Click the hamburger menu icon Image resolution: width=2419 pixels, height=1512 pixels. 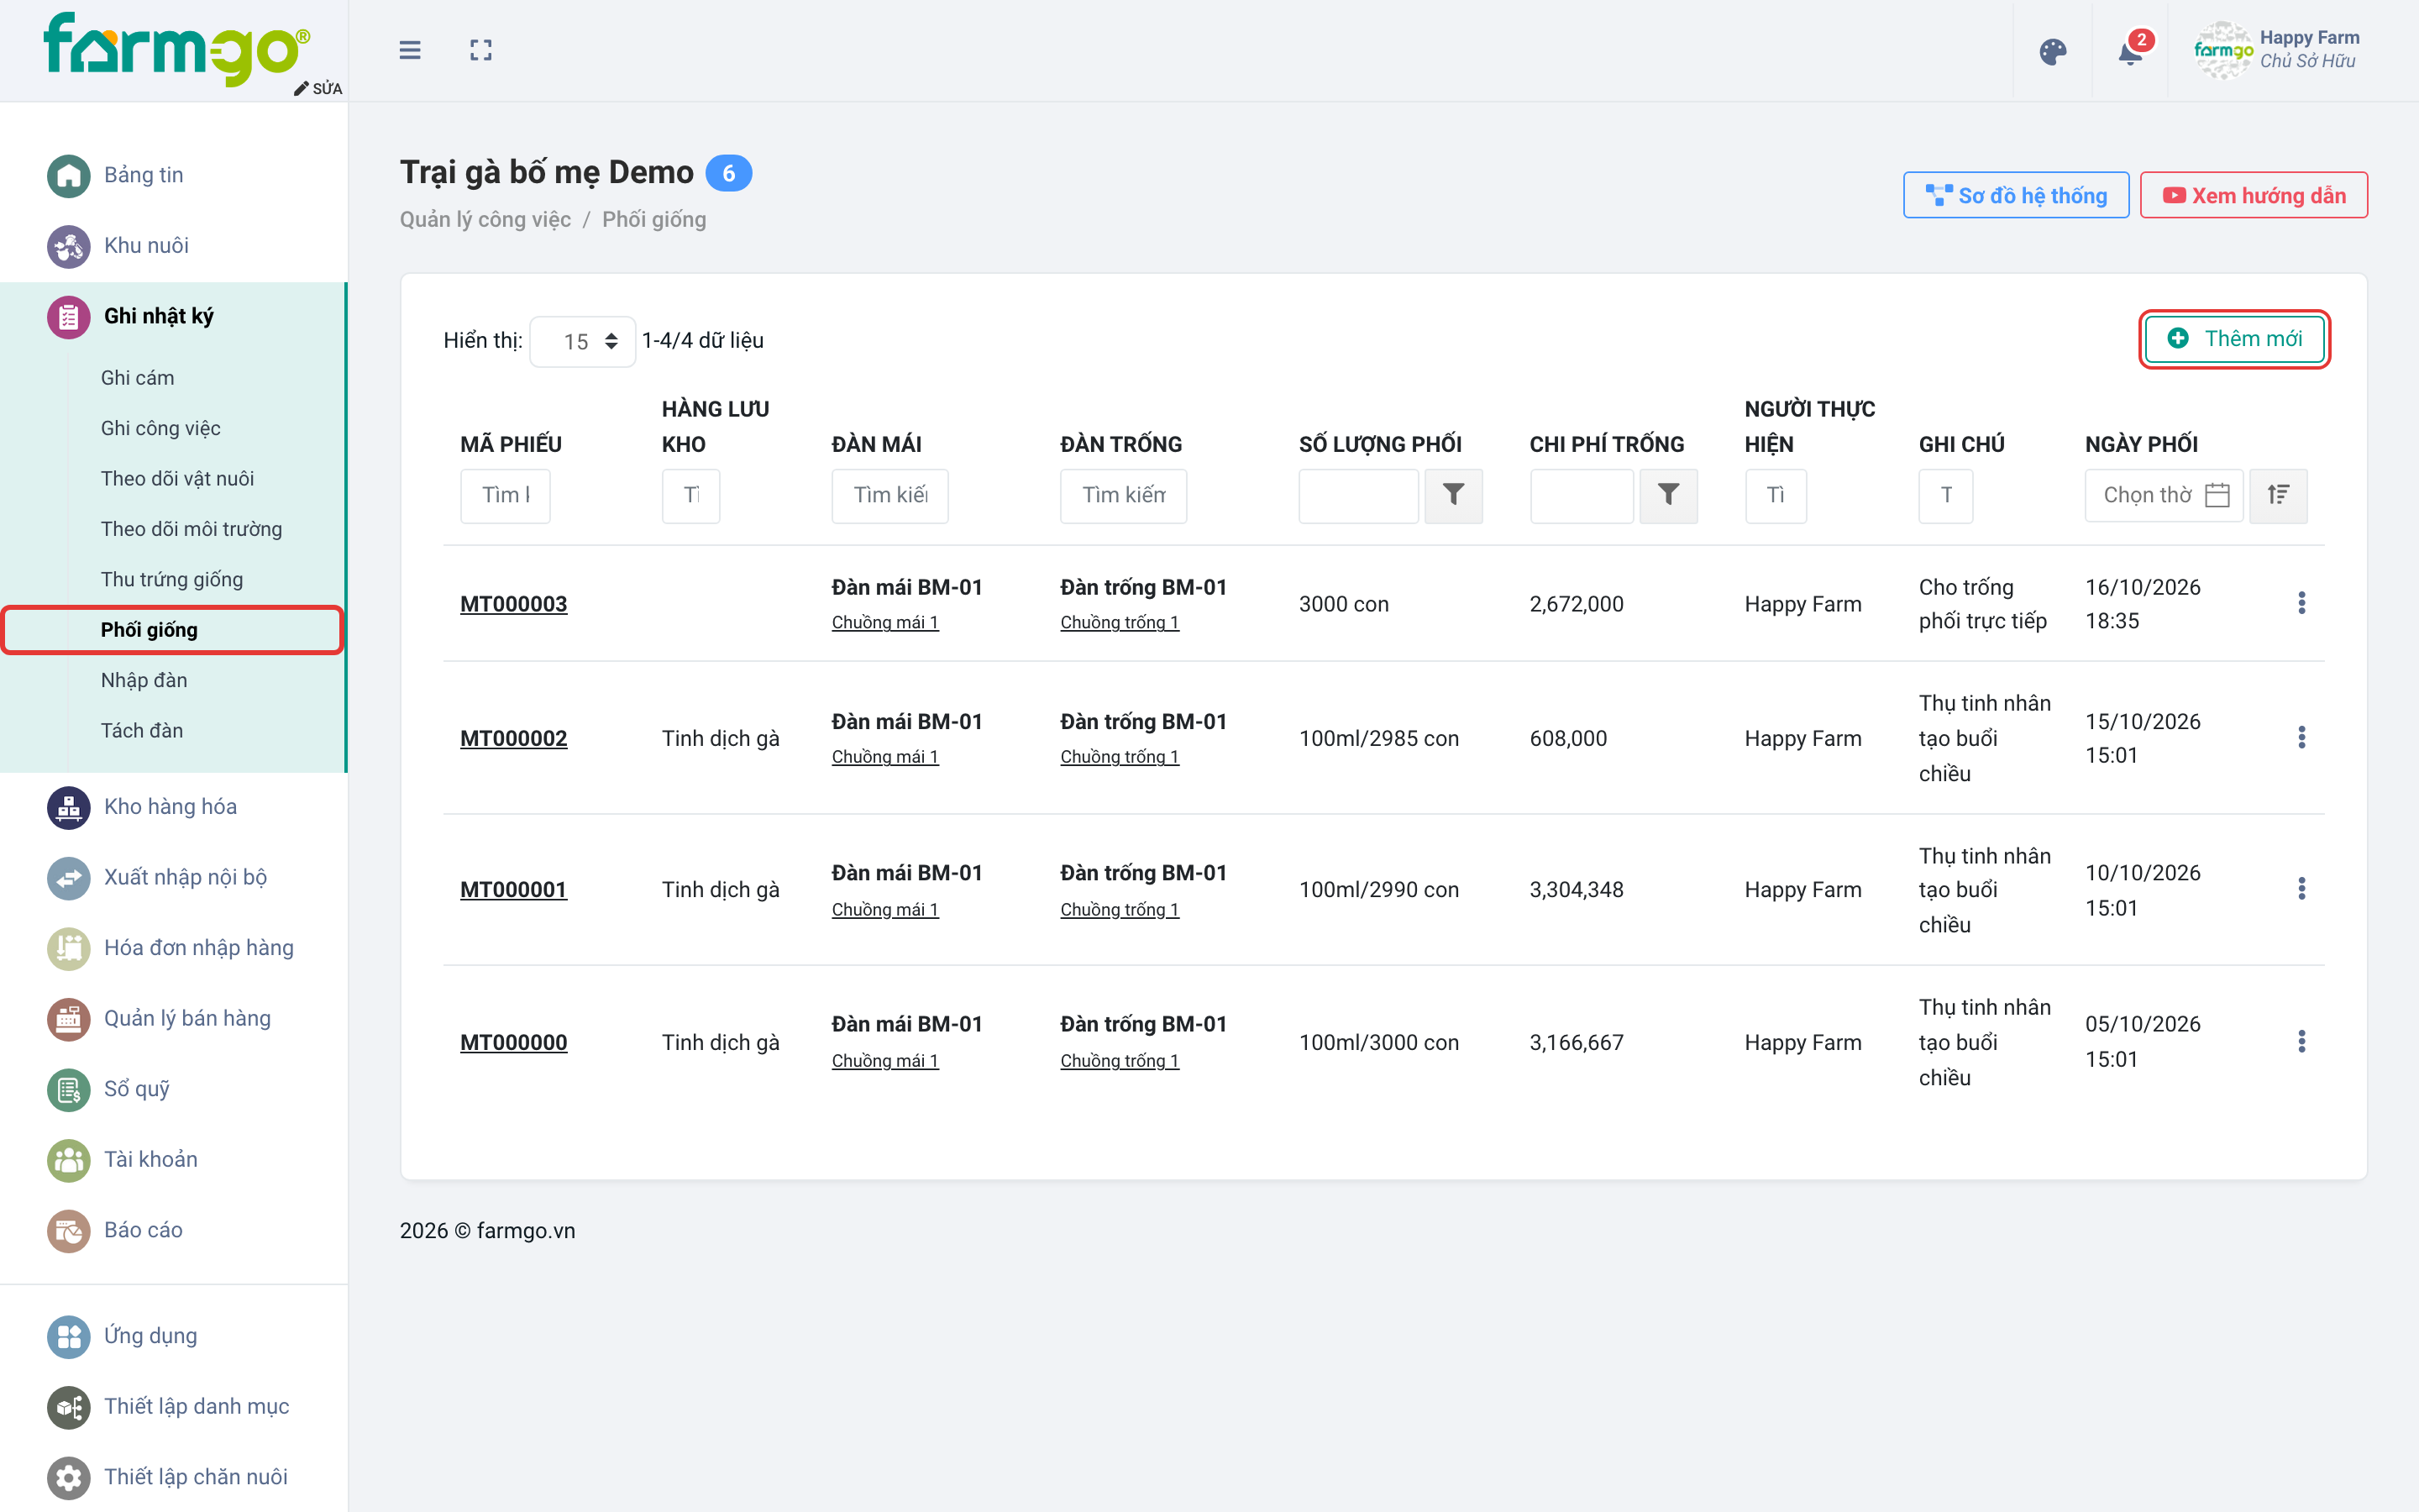tap(410, 50)
